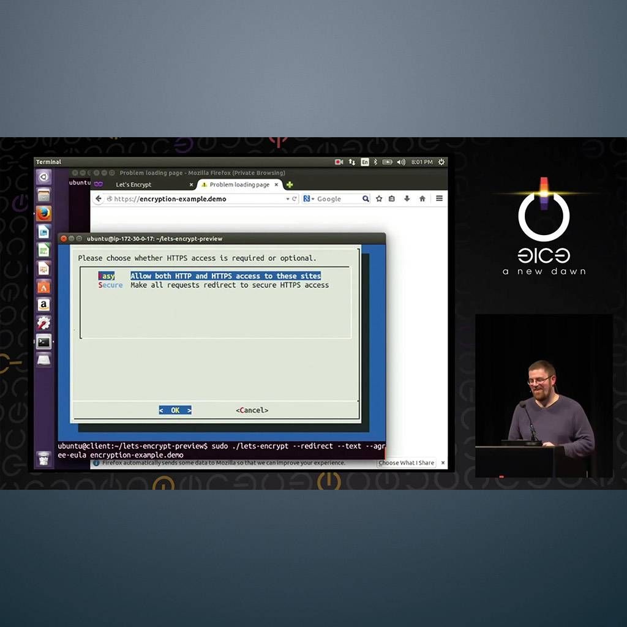Click the encryption-example.demo address field

[x=196, y=199]
